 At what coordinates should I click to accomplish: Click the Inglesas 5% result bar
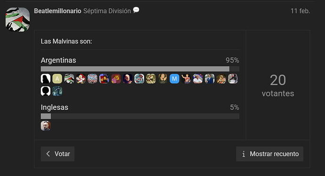[x=140, y=116]
